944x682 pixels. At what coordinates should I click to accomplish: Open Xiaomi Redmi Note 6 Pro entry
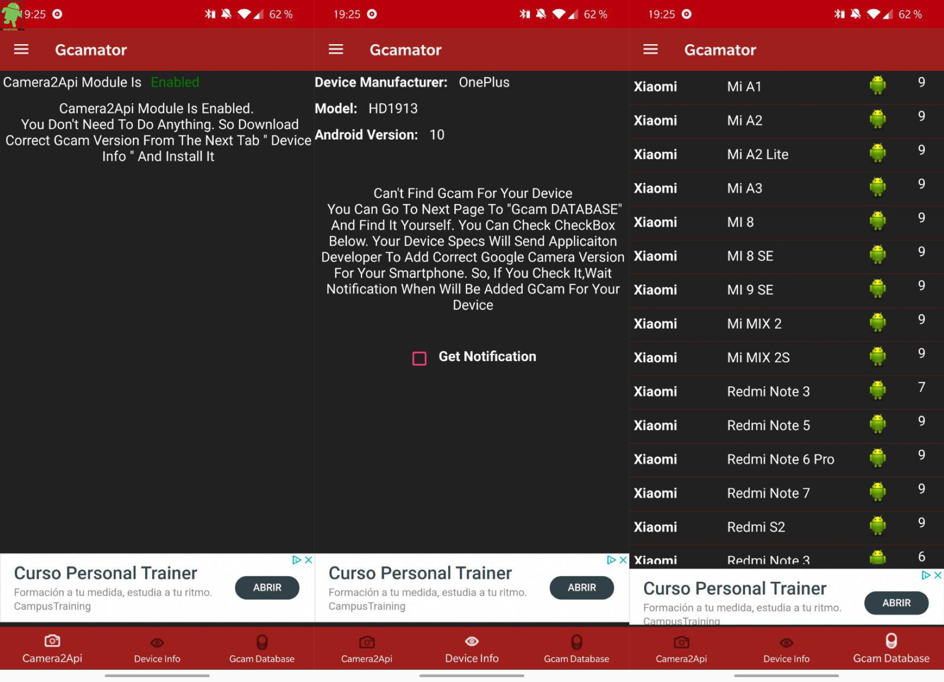780,459
